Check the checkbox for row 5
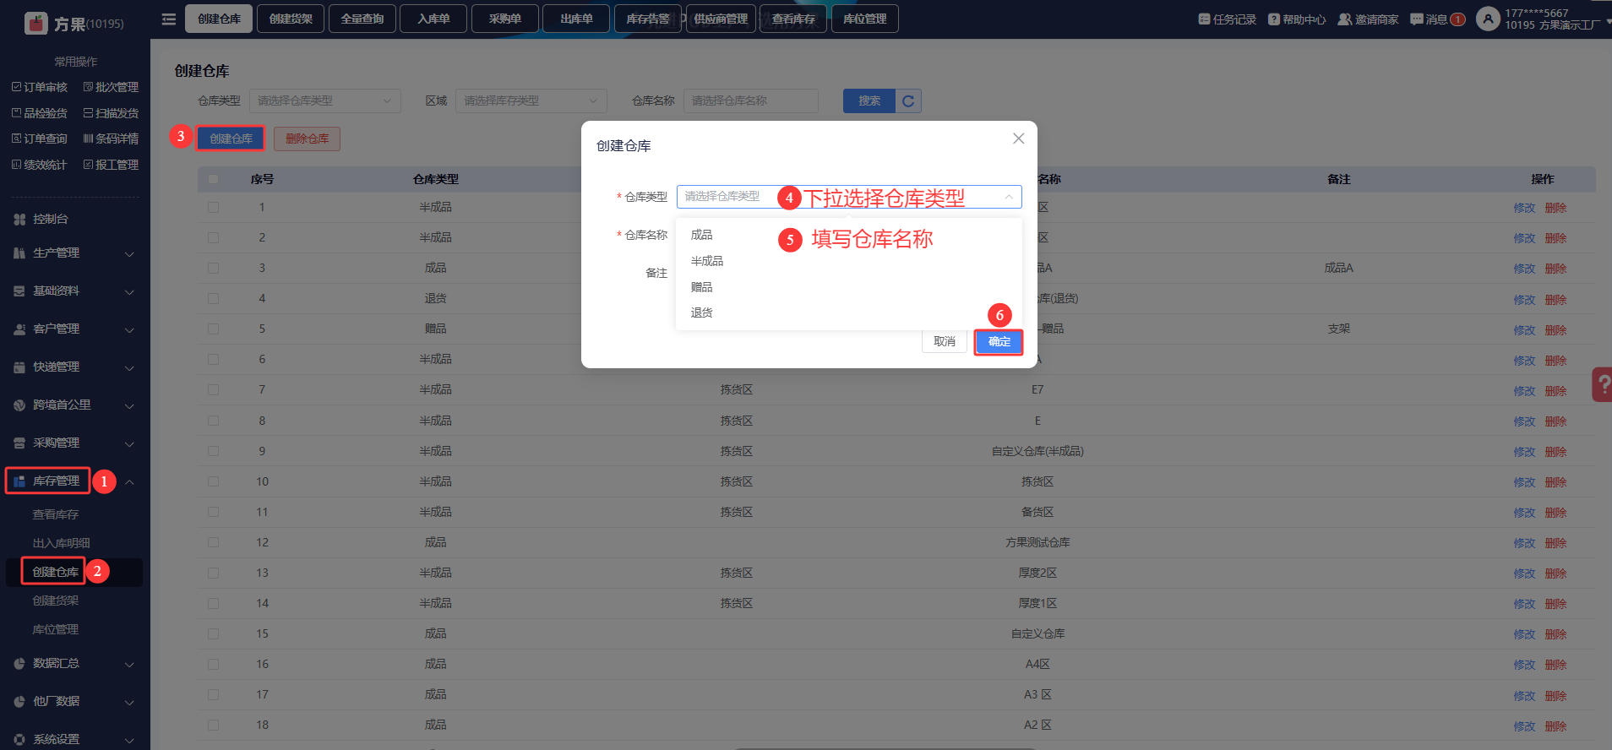This screenshot has height=750, width=1612. pos(213,329)
